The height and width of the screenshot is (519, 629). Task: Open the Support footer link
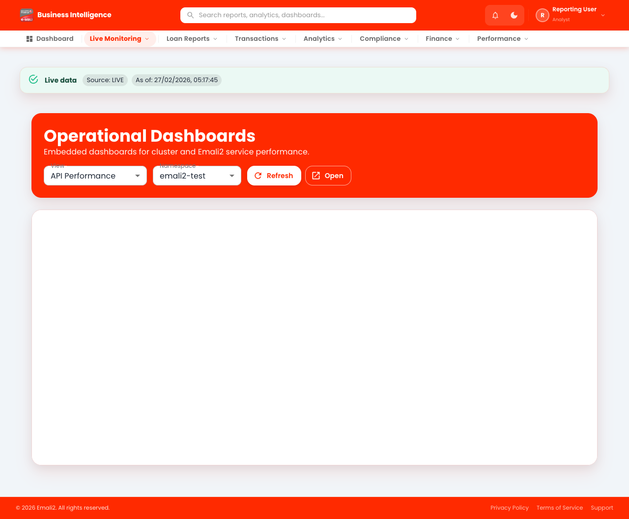[602, 508]
